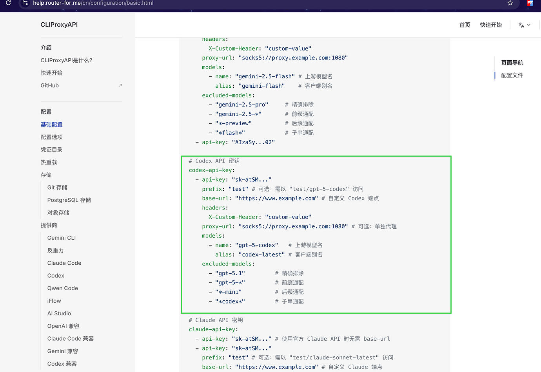The height and width of the screenshot is (372, 541).
Task: Open 快速开始 in the top navigation
Action: point(491,25)
